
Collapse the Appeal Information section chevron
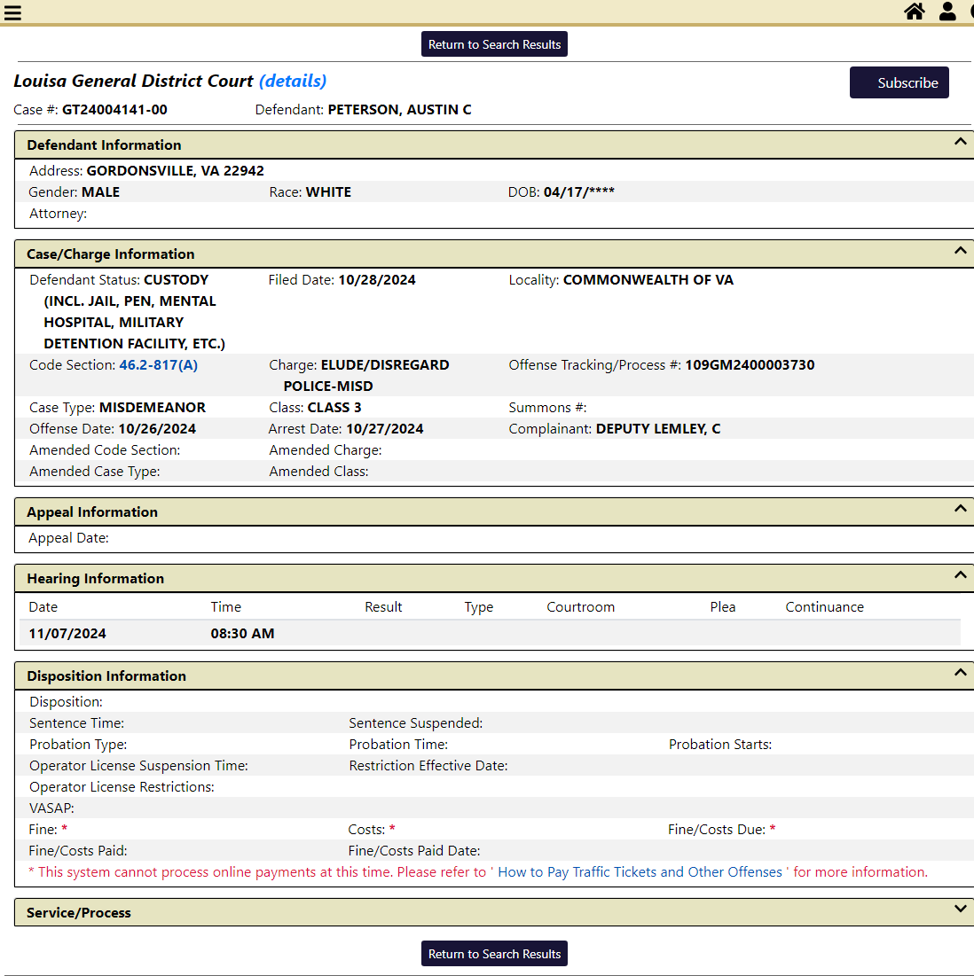coord(961,509)
